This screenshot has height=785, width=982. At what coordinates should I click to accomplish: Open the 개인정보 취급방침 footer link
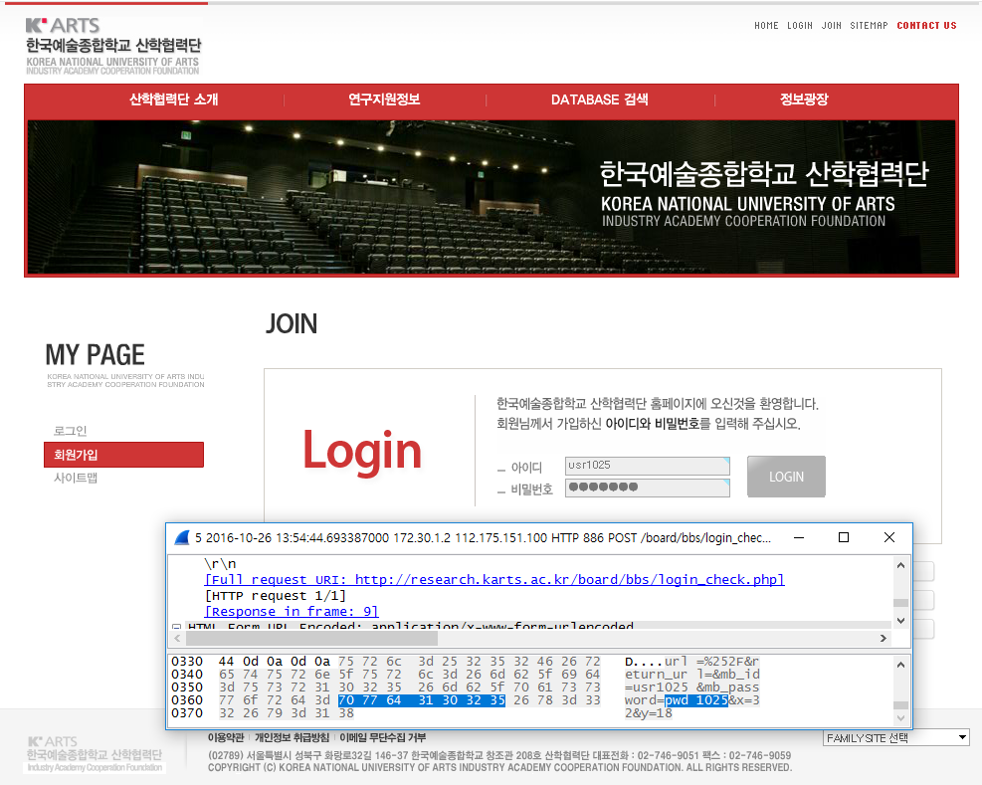[292, 738]
